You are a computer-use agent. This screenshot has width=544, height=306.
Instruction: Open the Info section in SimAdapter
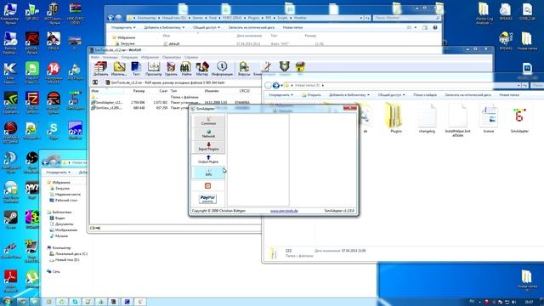coord(208,173)
